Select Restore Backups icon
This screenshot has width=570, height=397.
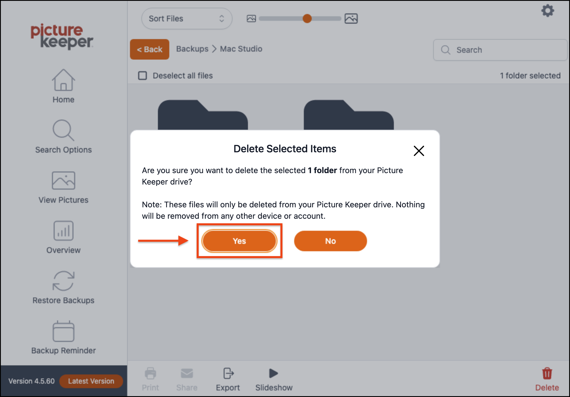(63, 281)
